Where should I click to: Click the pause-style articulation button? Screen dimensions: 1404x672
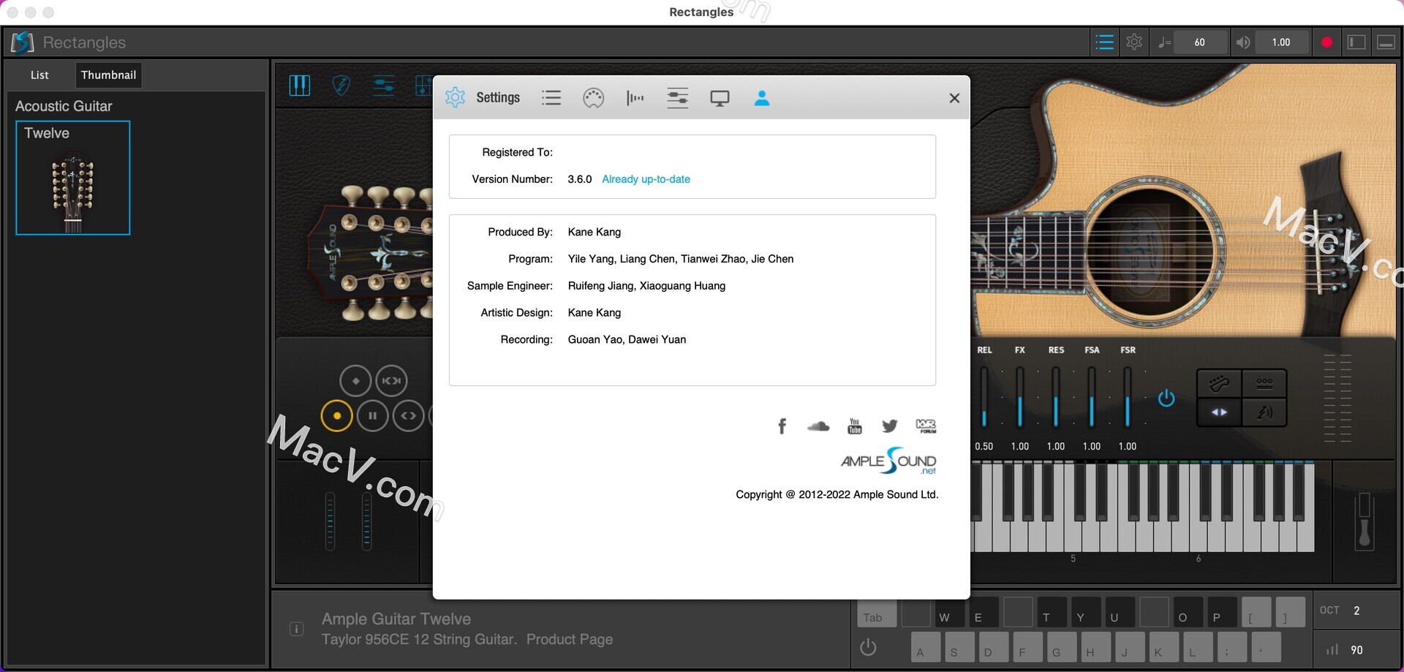[373, 415]
